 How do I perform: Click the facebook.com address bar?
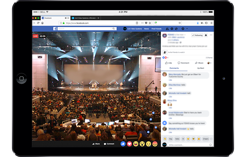100,23
